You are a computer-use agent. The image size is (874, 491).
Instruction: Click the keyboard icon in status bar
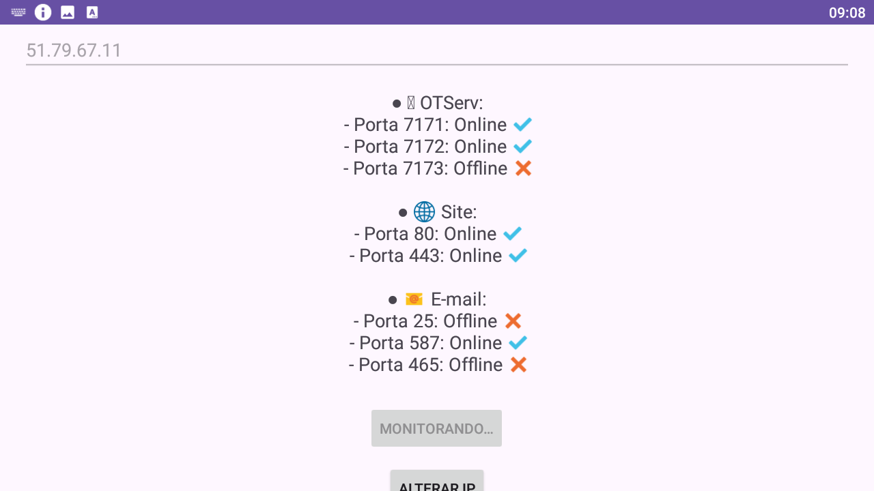coord(18,12)
